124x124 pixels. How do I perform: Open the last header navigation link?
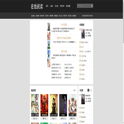[68, 6]
